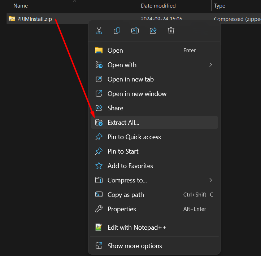
Task: Open the Show more options menu
Action: point(134,246)
